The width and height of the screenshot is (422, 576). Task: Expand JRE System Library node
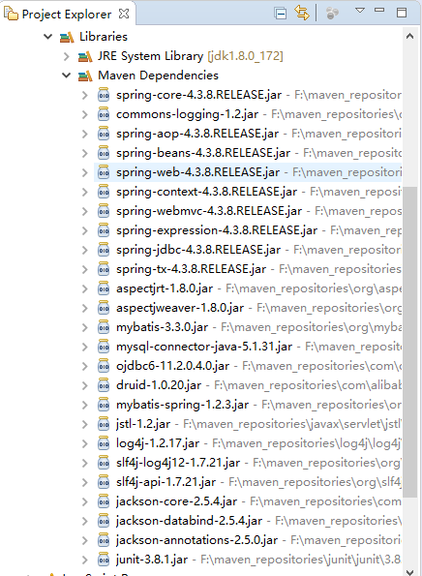(x=66, y=56)
